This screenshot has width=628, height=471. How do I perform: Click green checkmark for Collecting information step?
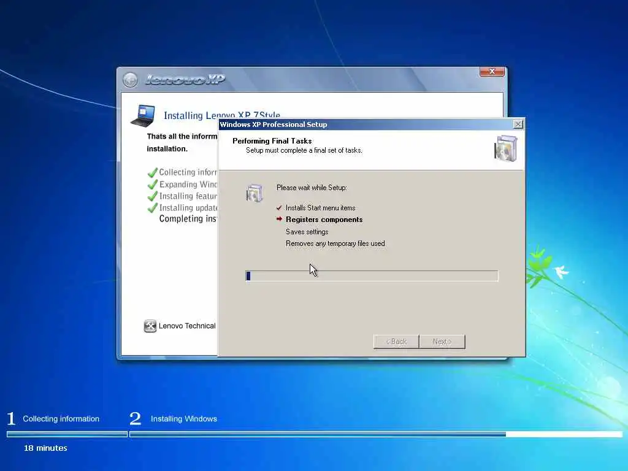tap(153, 172)
